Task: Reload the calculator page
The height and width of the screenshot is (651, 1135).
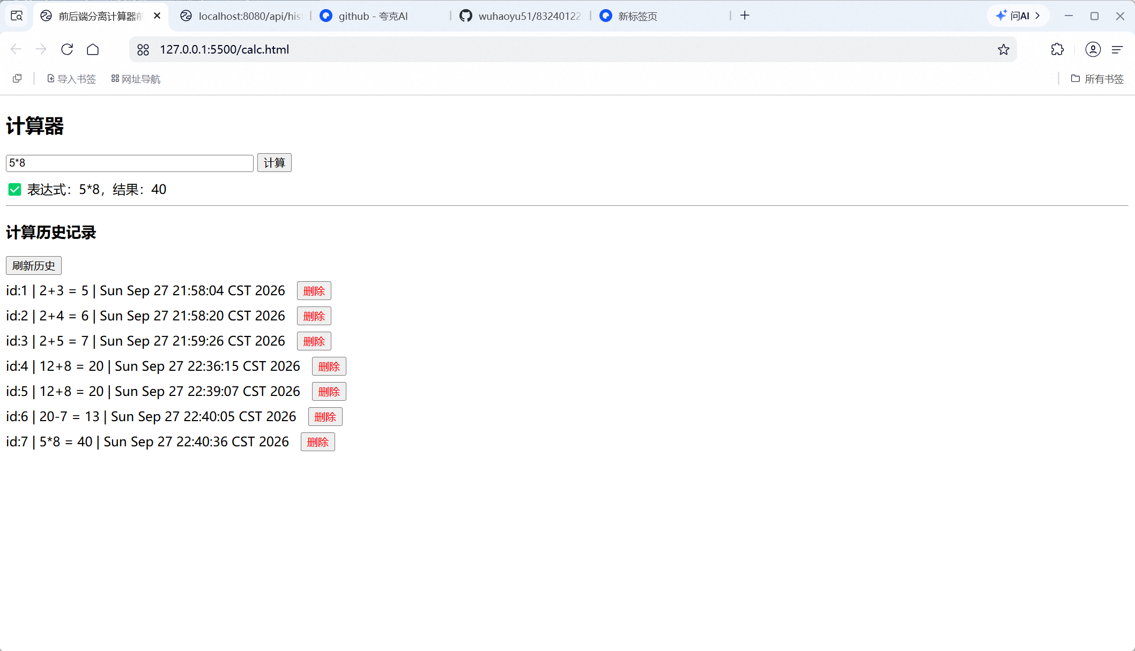Action: click(x=67, y=49)
